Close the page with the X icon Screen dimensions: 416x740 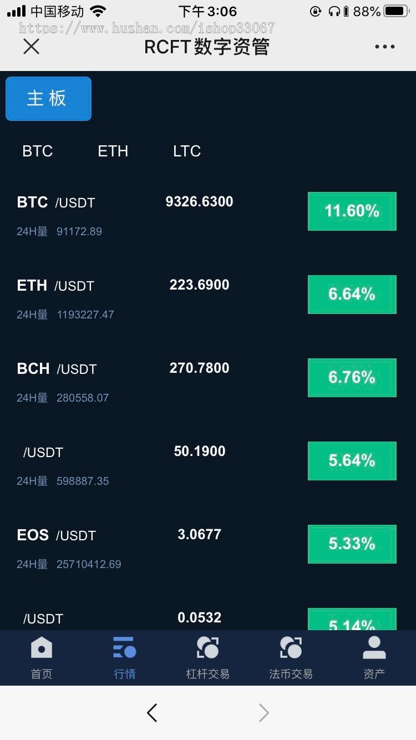tap(32, 47)
